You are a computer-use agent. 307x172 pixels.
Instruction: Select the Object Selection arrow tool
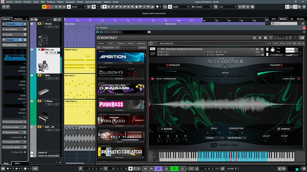point(105,7)
